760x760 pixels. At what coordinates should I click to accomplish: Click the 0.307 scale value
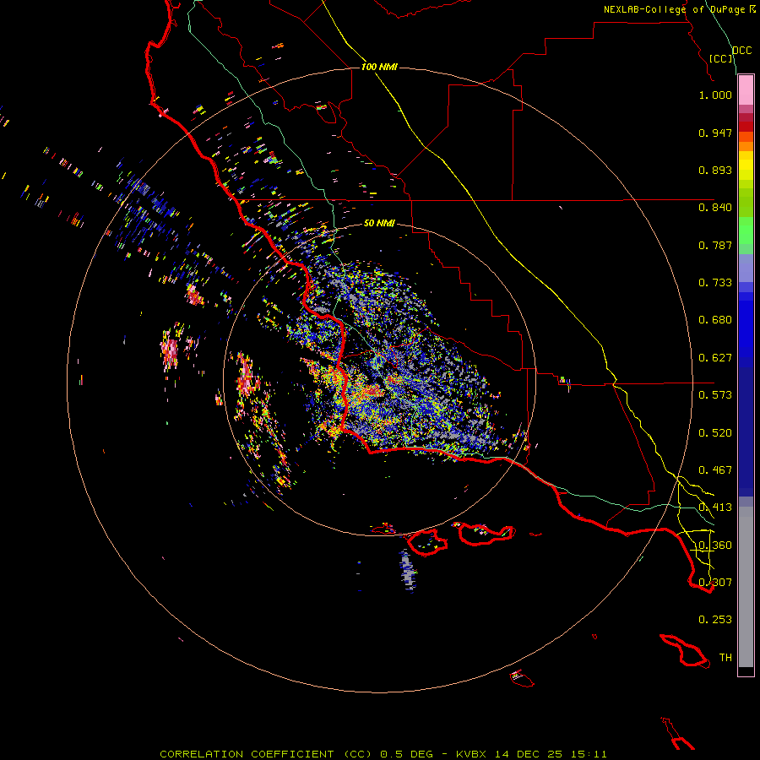[x=715, y=583]
